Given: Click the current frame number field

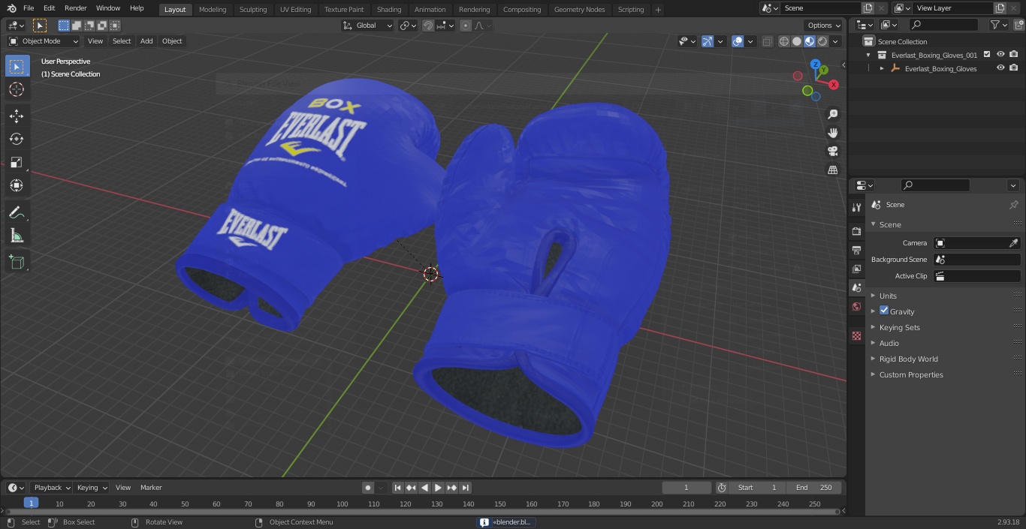Looking at the screenshot, I should point(686,488).
